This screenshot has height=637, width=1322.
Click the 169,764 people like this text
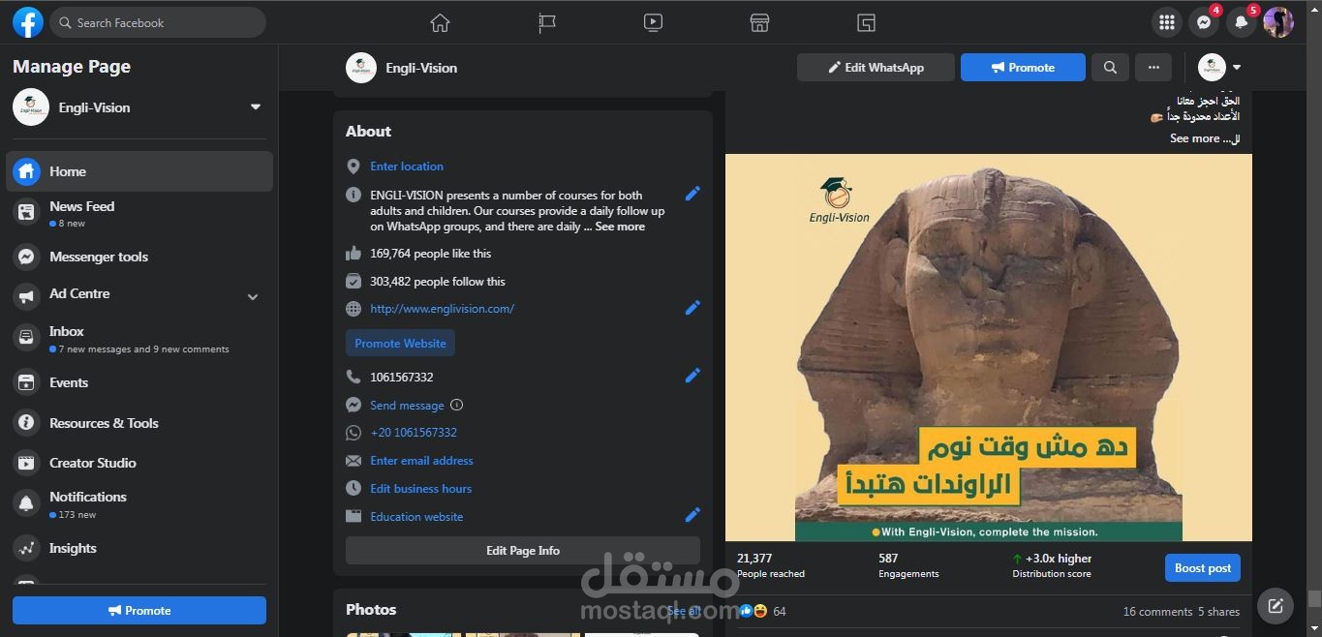[430, 254]
